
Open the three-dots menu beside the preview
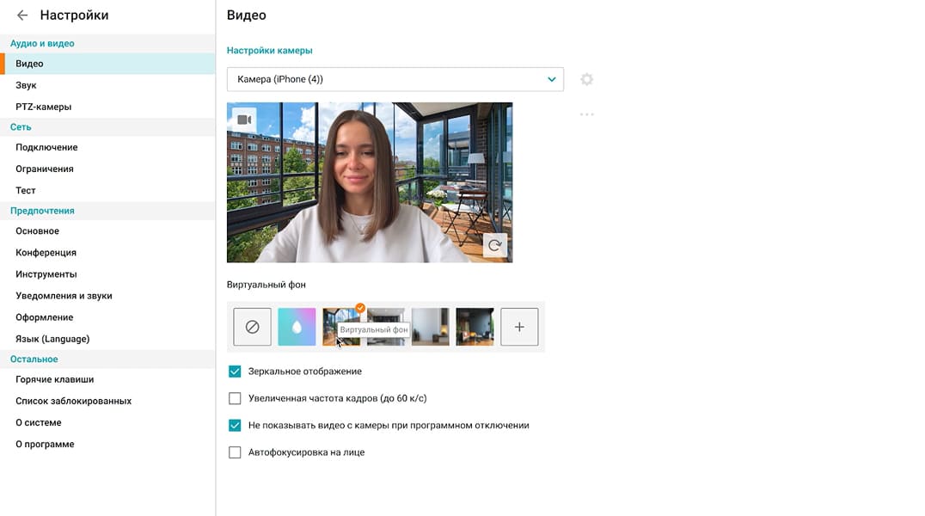586,114
